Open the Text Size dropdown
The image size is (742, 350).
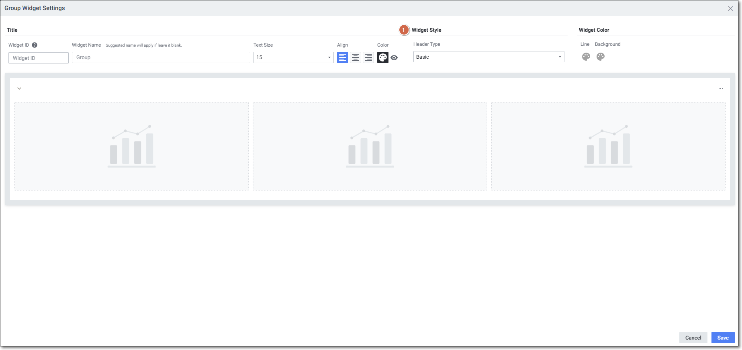coord(293,57)
